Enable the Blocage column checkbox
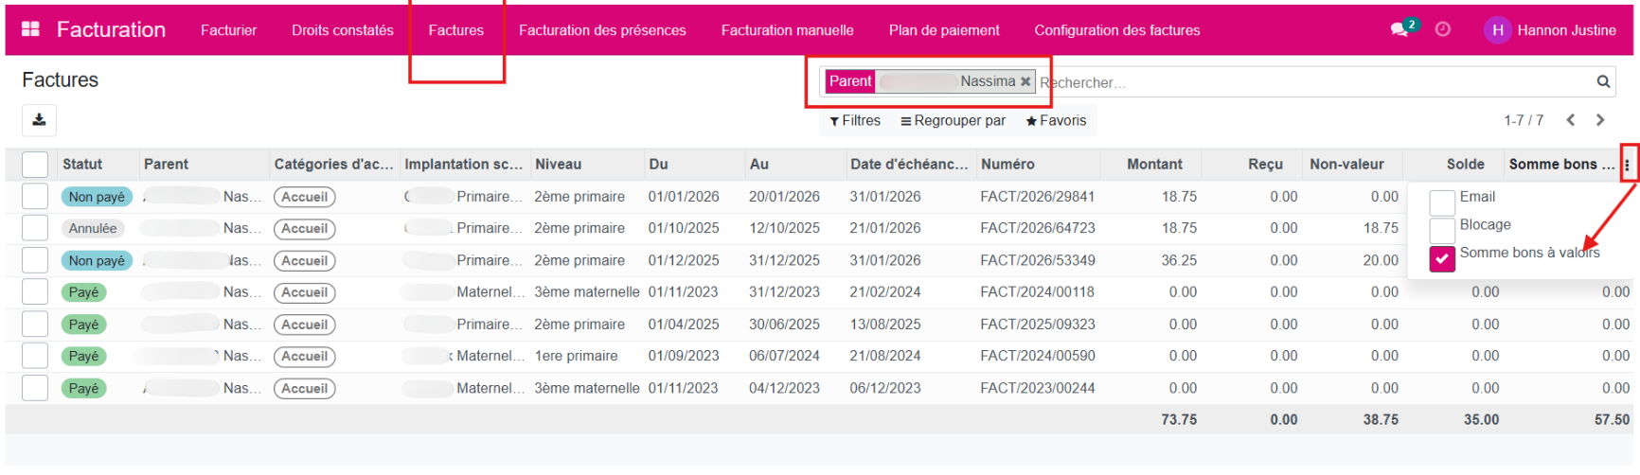 tap(1441, 230)
